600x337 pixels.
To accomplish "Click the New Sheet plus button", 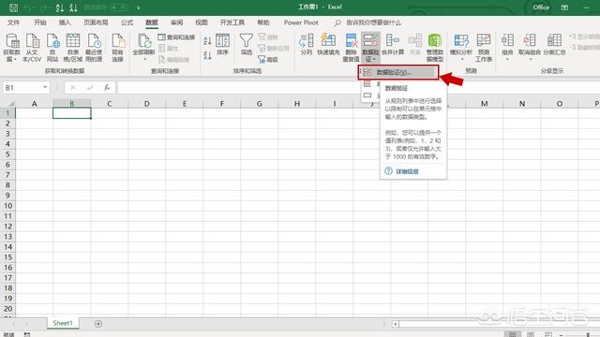I will coord(98,324).
